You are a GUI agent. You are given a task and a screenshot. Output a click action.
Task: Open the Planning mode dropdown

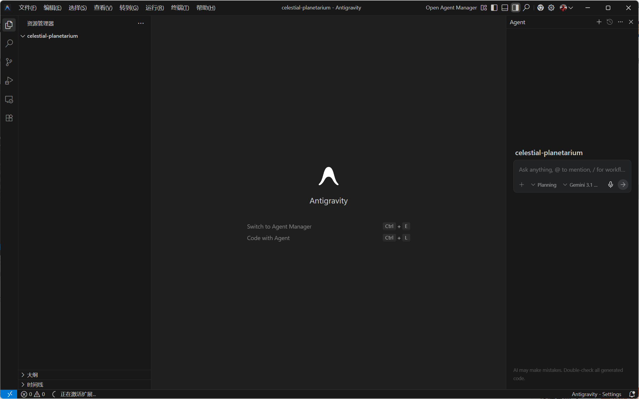[x=544, y=185]
